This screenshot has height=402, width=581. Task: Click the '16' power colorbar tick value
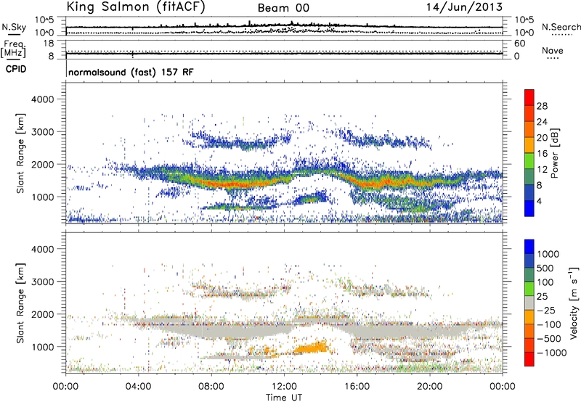click(542, 154)
